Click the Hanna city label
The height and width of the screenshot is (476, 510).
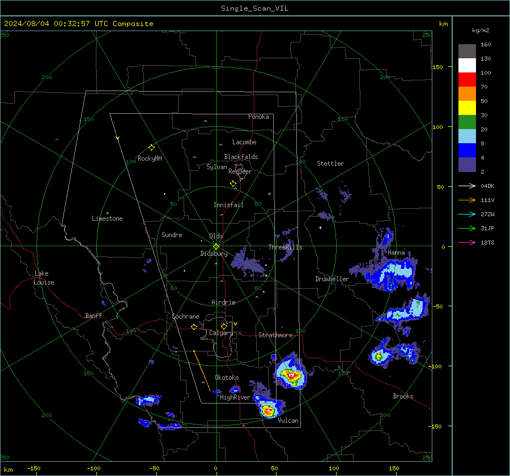coord(396,253)
